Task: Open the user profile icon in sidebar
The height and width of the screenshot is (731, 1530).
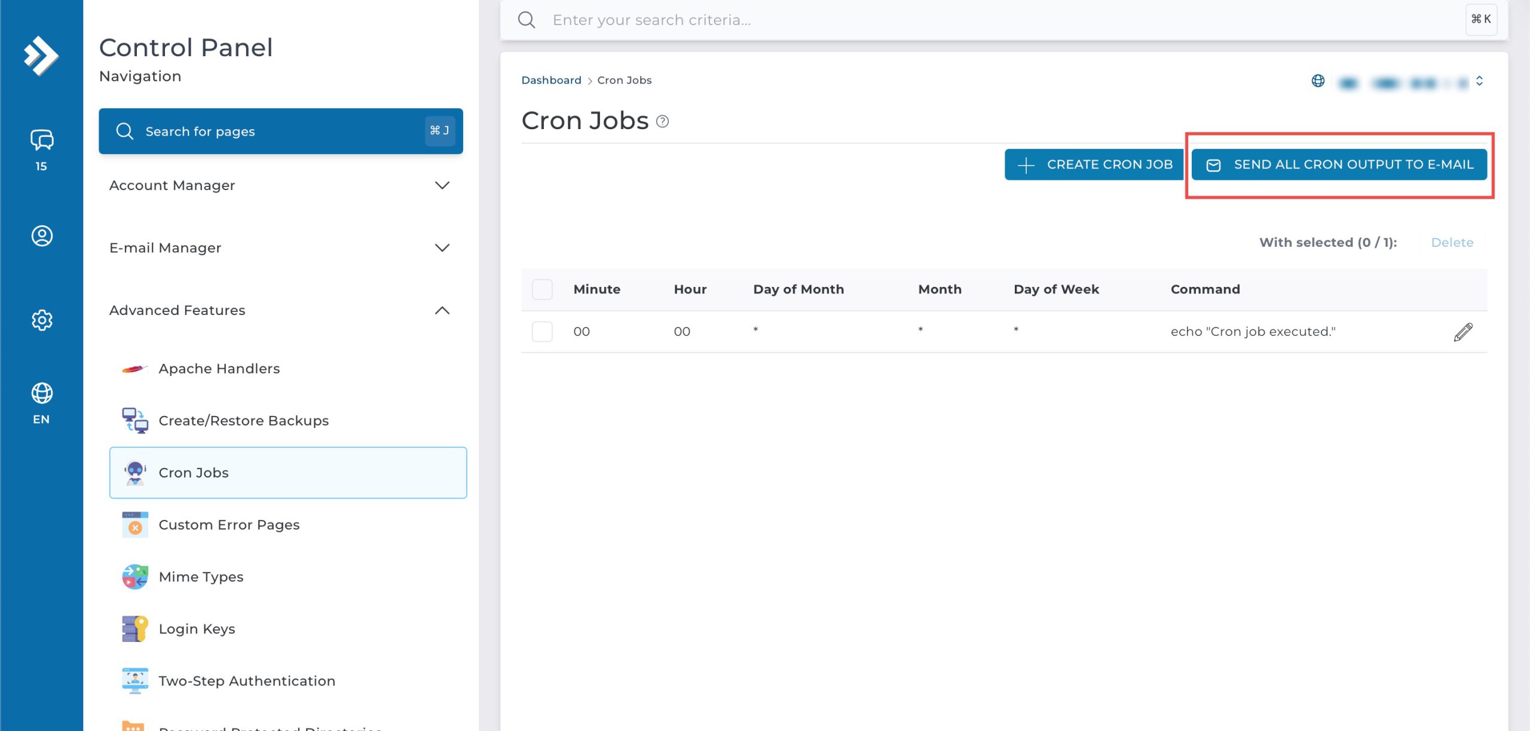Action: click(41, 235)
